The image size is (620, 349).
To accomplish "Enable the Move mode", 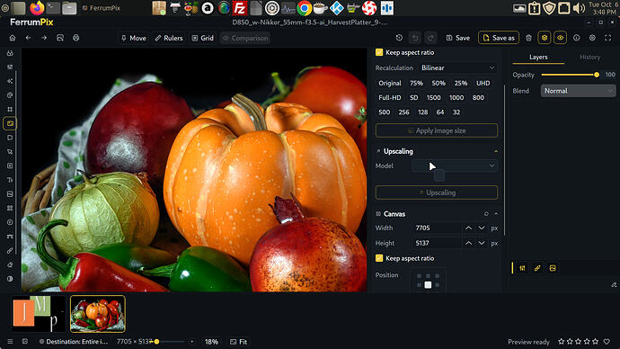I will click(134, 38).
